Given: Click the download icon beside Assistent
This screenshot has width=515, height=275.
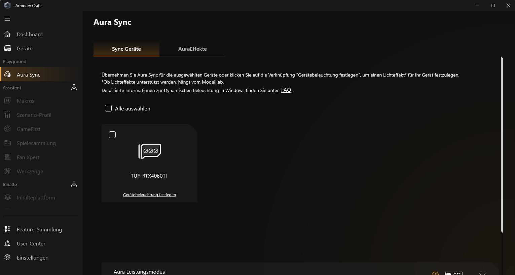Looking at the screenshot, I should tap(74, 88).
